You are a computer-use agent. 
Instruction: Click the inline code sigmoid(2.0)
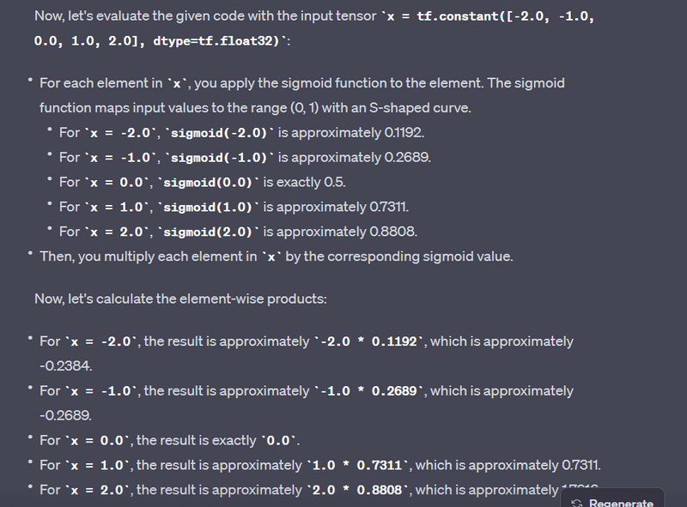pos(209,232)
